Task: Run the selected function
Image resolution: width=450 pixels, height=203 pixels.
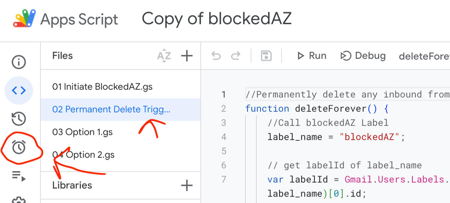Action: 312,56
